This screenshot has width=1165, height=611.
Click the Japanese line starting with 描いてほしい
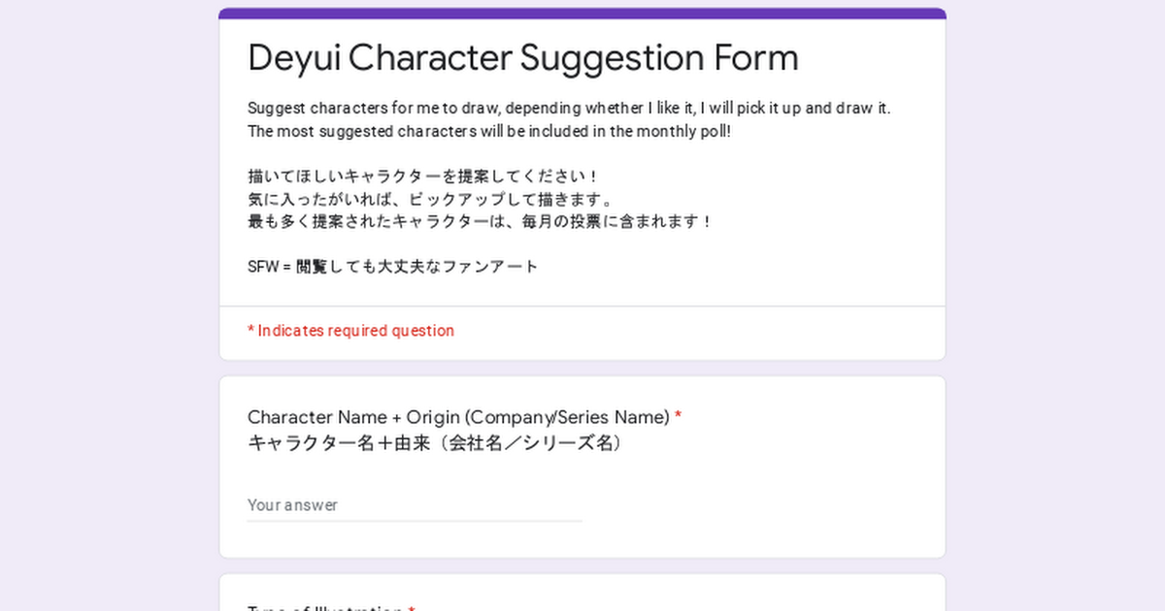click(424, 177)
